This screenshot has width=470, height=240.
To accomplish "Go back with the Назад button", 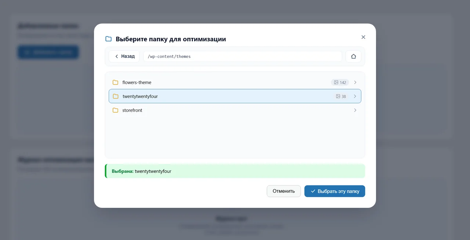I will pos(124,56).
